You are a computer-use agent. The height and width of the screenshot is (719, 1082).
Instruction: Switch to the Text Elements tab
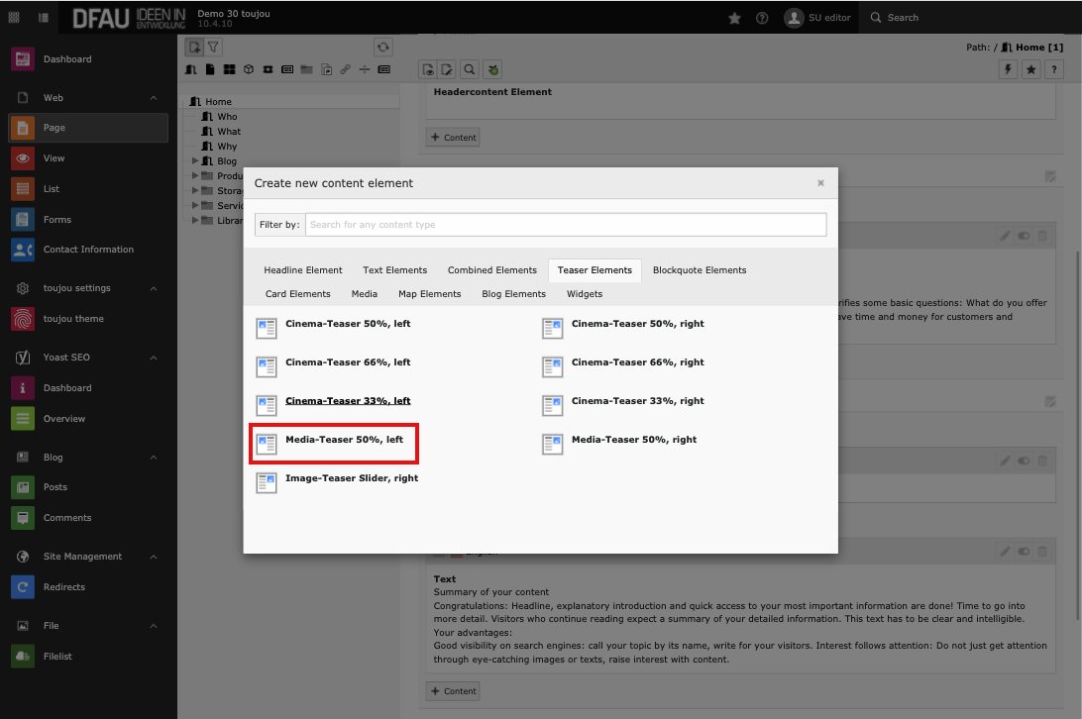tap(394, 270)
